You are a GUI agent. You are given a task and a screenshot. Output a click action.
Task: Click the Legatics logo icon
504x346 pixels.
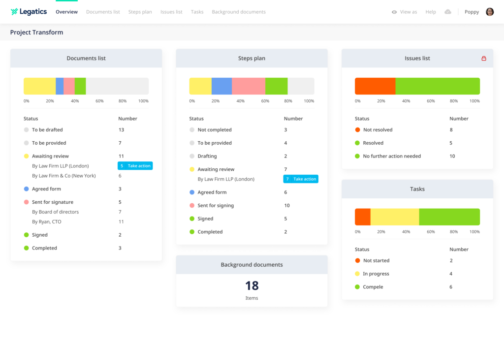coord(14,12)
